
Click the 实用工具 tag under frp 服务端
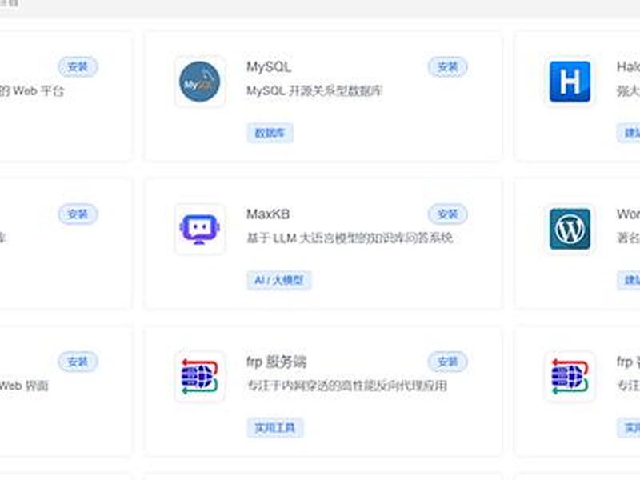click(x=274, y=428)
